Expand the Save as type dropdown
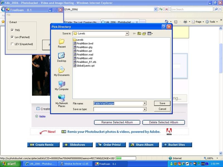 145,109
